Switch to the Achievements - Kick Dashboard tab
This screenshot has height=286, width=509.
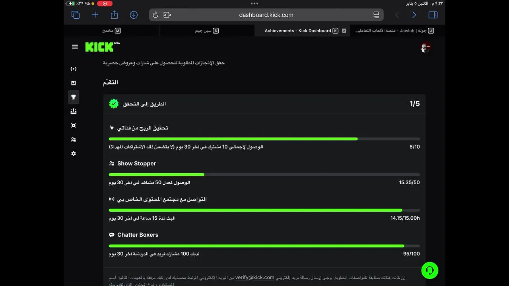click(x=302, y=31)
